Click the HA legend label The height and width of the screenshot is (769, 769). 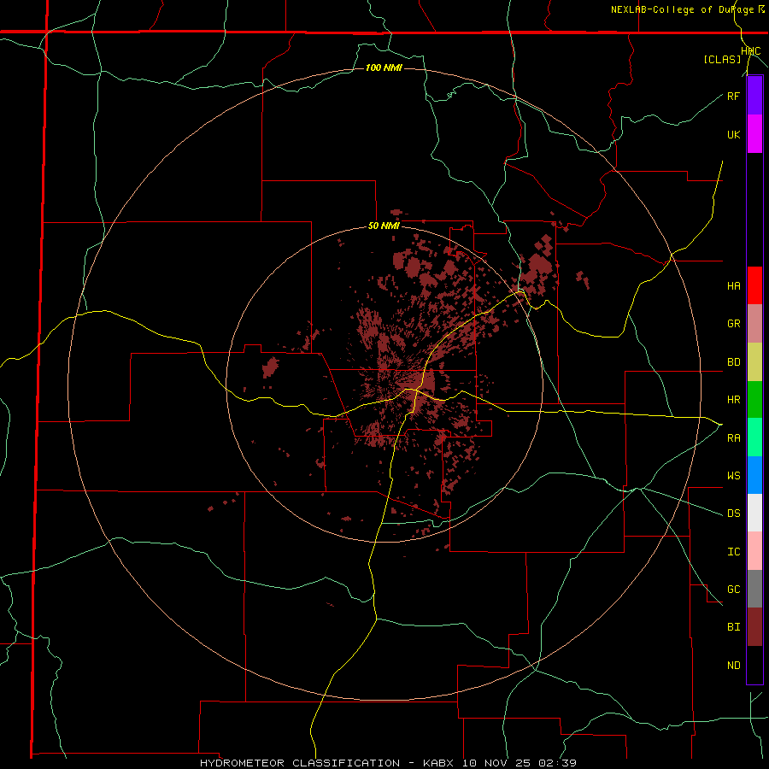733,285
